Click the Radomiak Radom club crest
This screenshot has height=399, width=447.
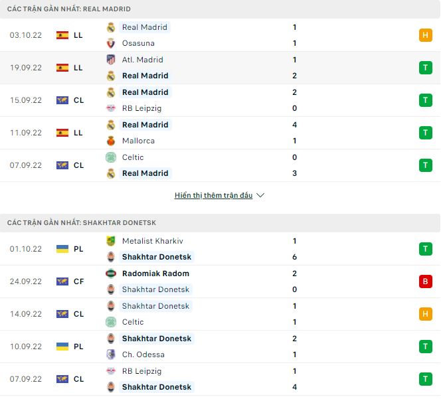[111, 274]
